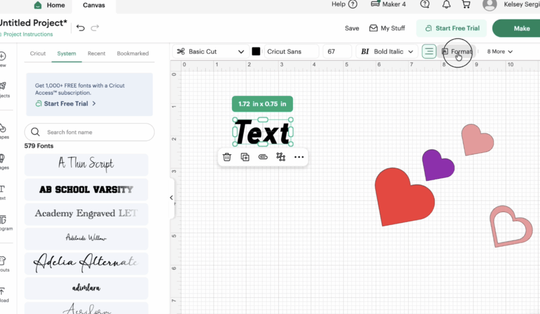Select the Bookmarked fonts tab
540x314 pixels.
[x=132, y=53]
